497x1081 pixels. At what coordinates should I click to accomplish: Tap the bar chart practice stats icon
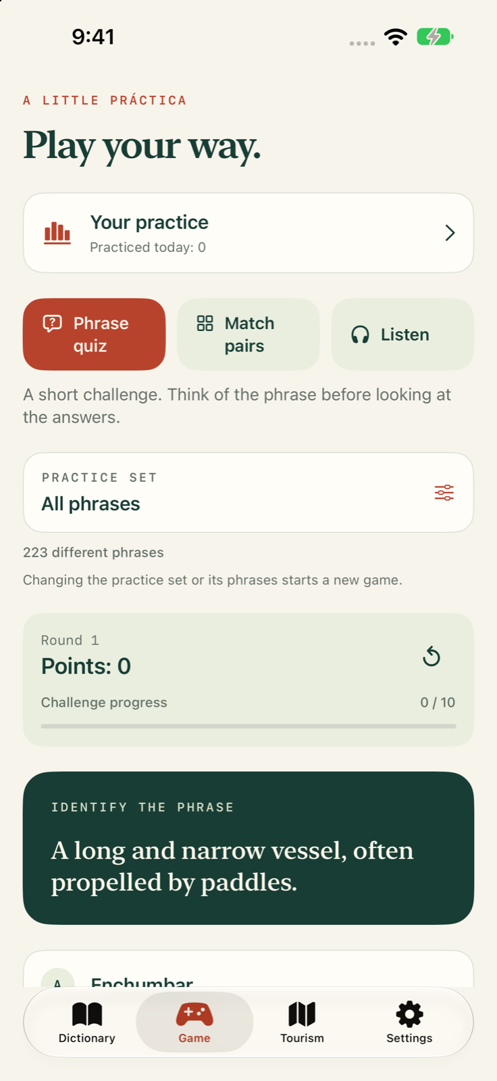(x=57, y=233)
